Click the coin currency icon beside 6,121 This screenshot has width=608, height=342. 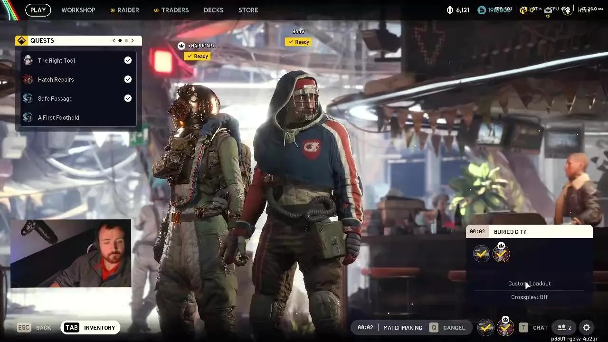[450, 10]
